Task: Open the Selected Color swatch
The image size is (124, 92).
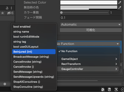Action: [x=89, y=3]
